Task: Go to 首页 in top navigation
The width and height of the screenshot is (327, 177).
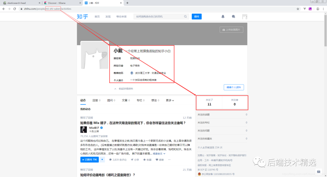Action: [97, 16]
